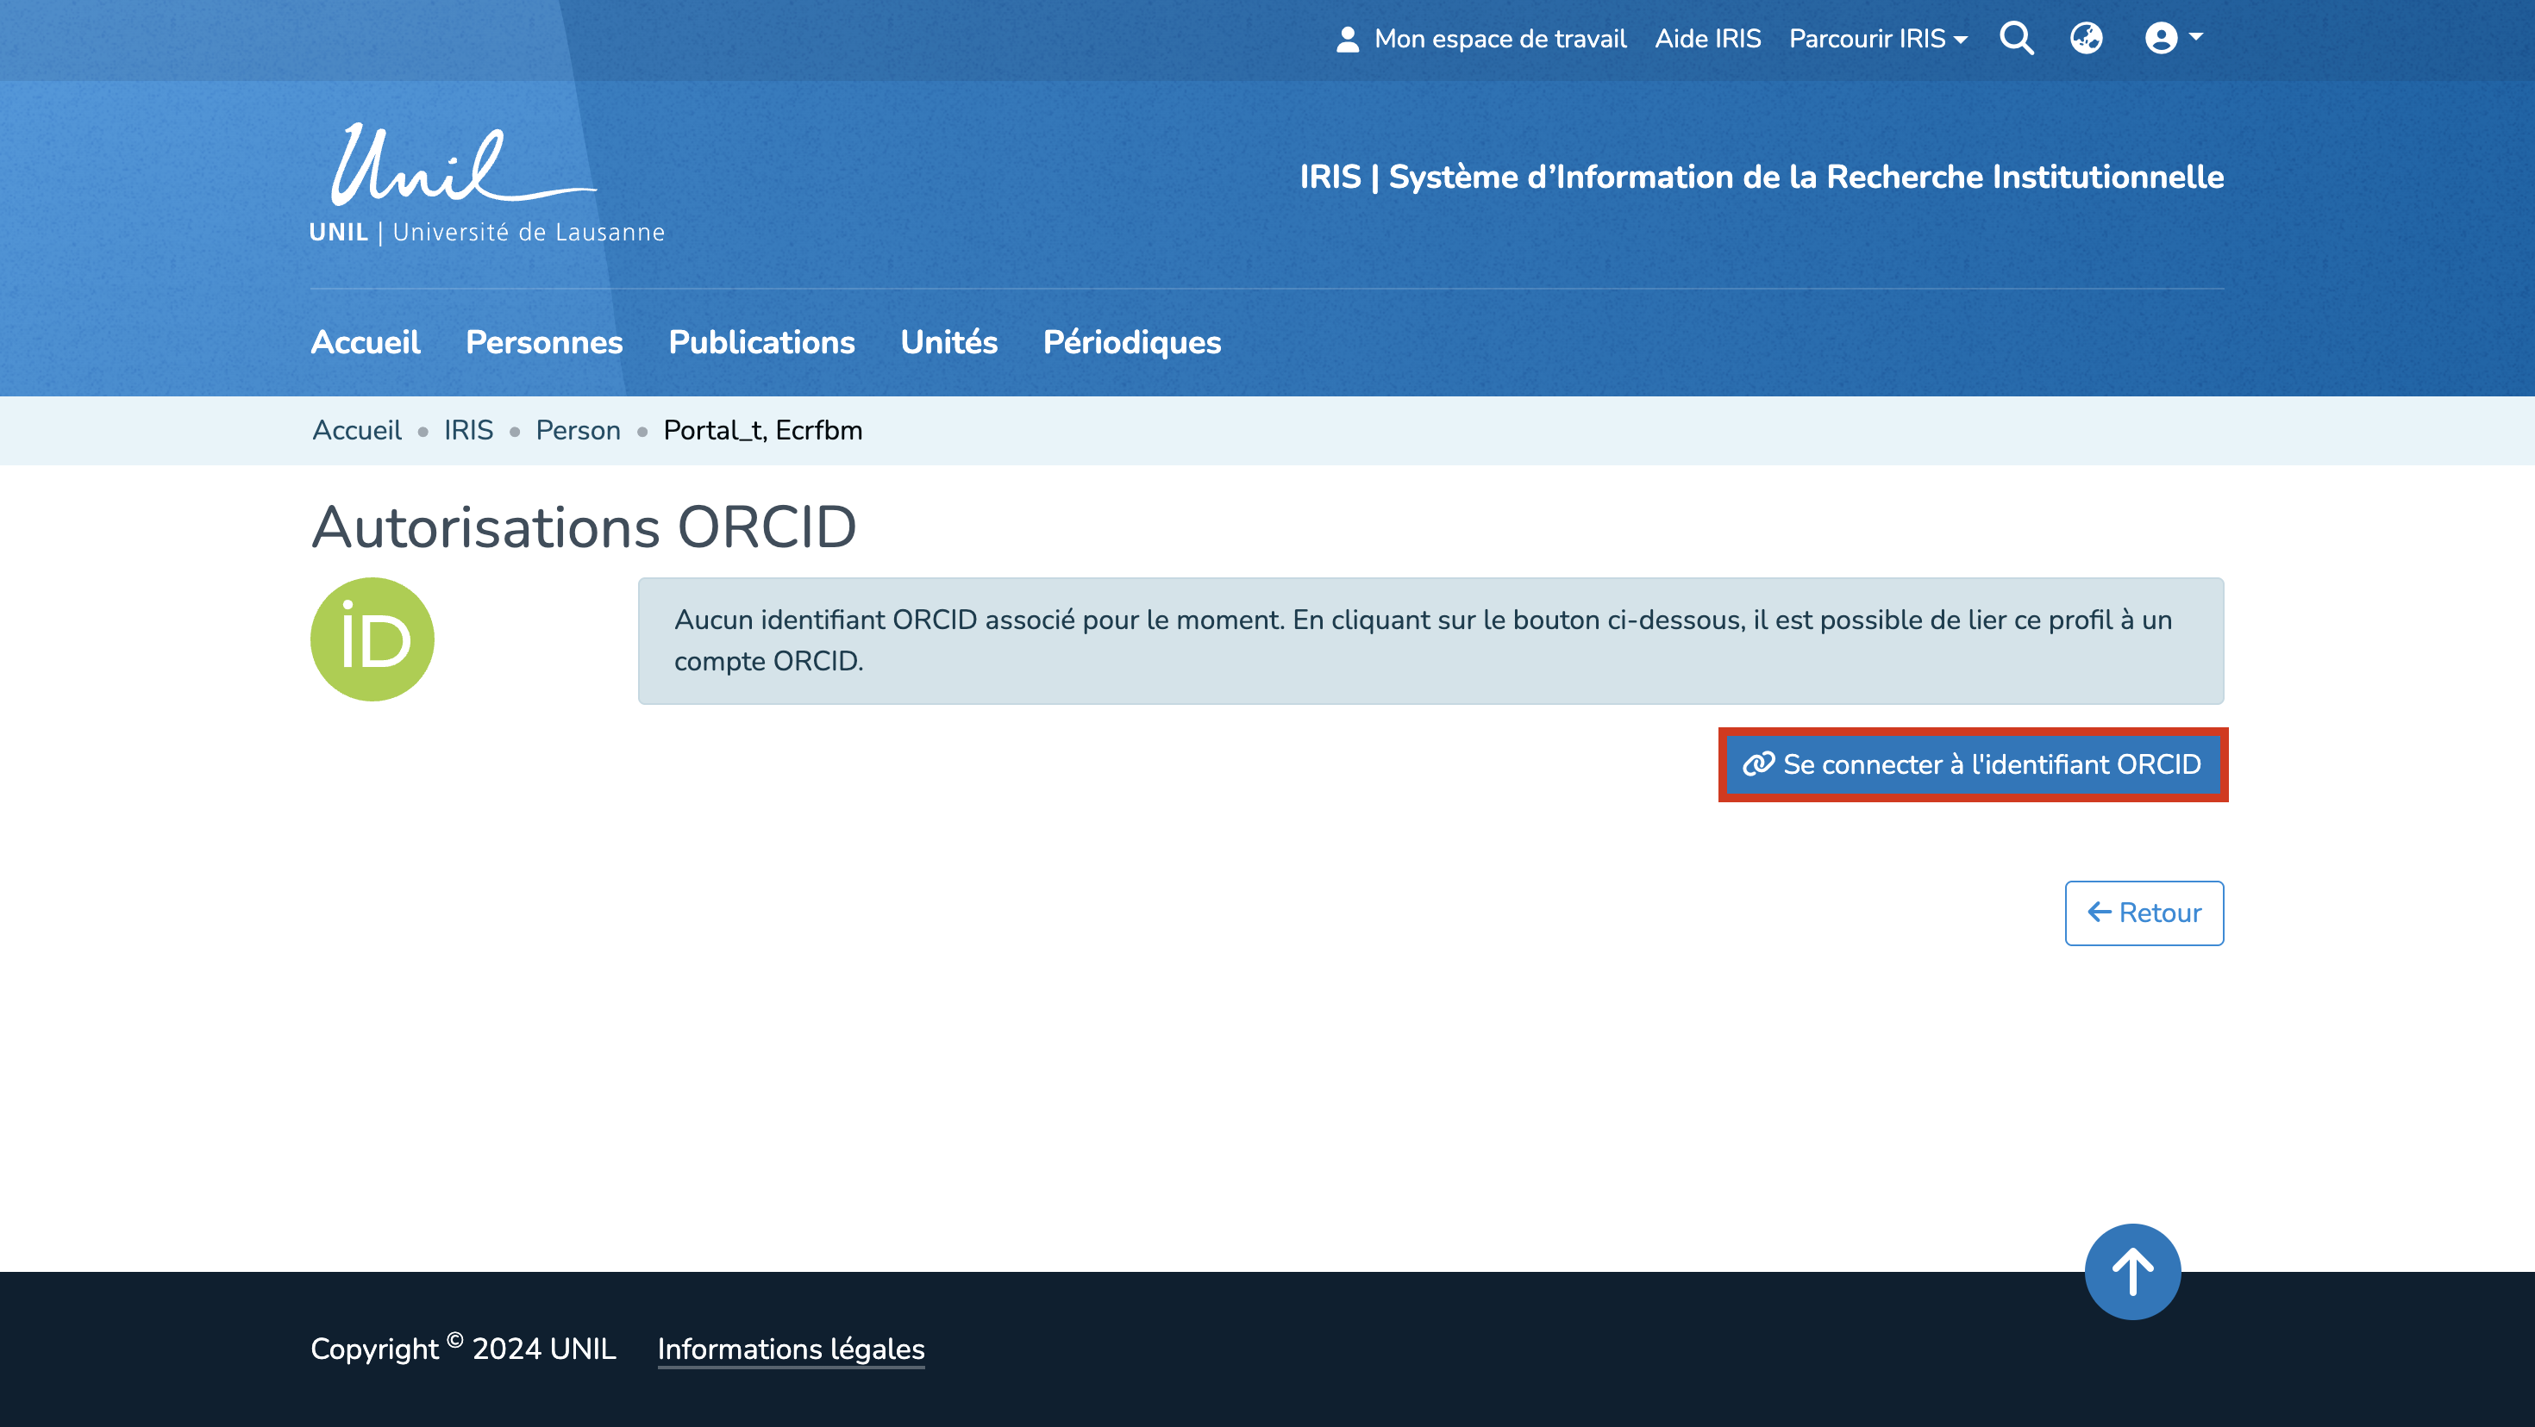This screenshot has height=1427, width=2535.
Task: Open the user account avatar menu
Action: pyautogui.click(x=2172, y=39)
